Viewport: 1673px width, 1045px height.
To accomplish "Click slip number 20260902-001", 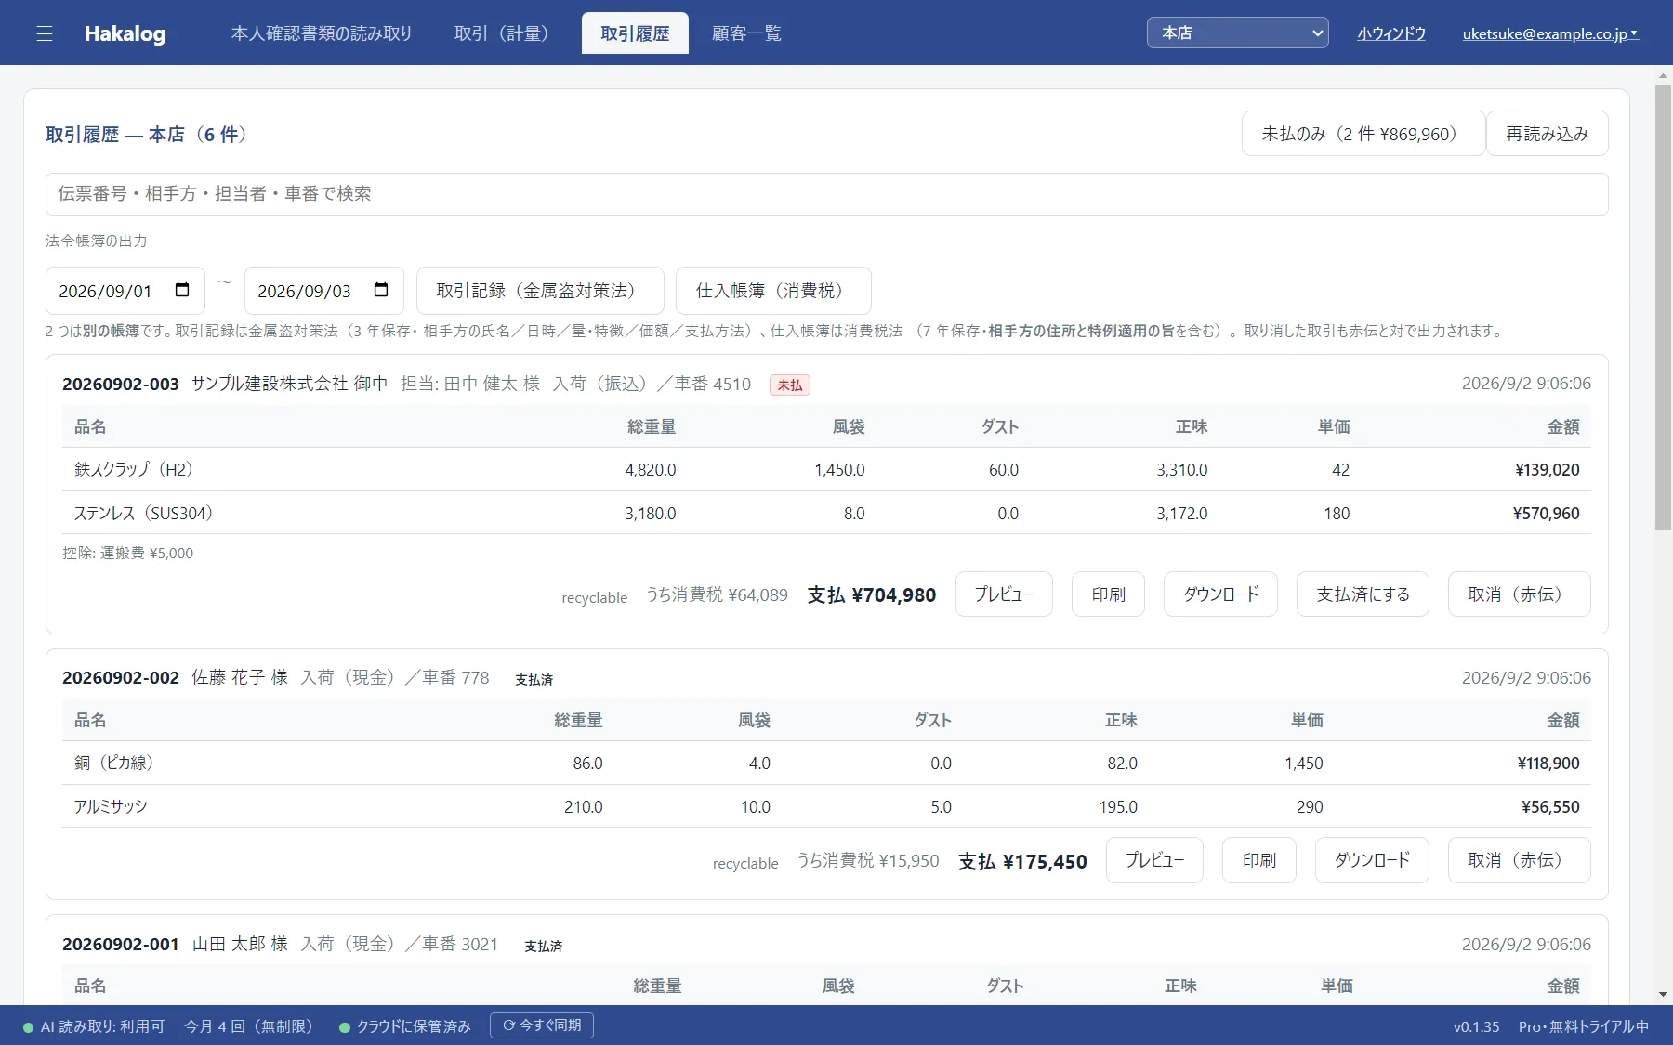I will click(121, 944).
